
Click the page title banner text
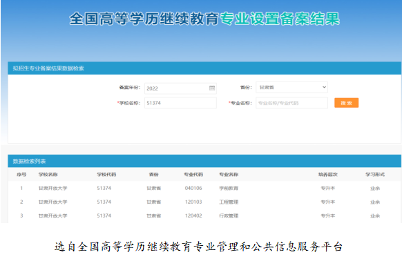[204, 19]
